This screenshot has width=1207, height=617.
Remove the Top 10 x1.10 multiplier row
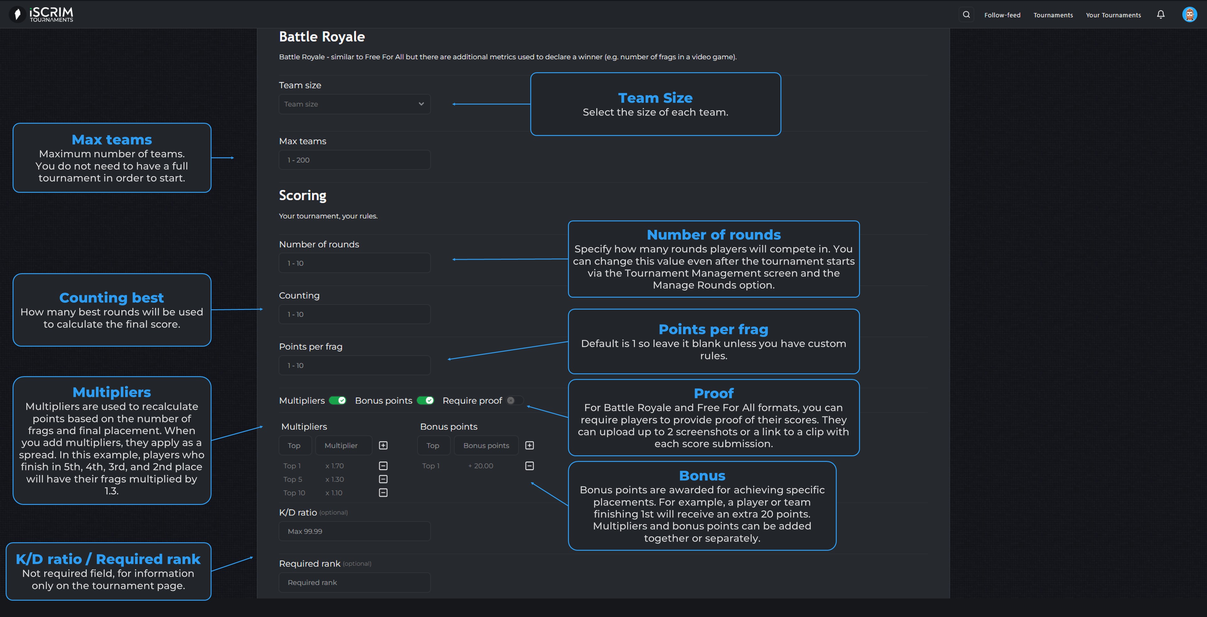[x=383, y=492]
